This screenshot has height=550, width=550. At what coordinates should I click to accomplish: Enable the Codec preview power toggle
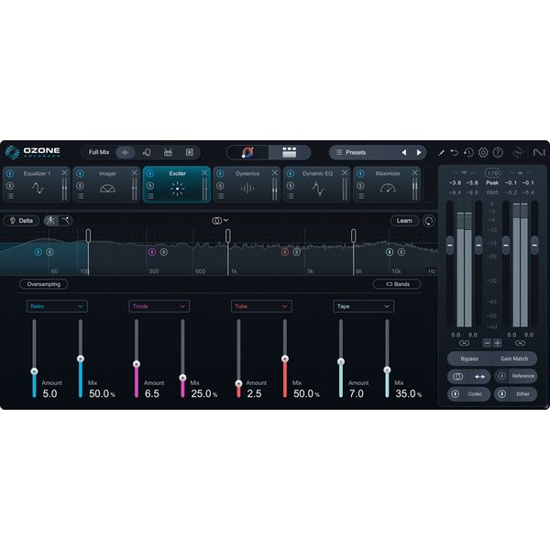(x=456, y=394)
